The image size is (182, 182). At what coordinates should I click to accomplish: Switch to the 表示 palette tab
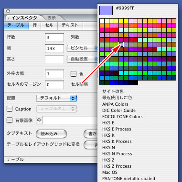coord(52,18)
